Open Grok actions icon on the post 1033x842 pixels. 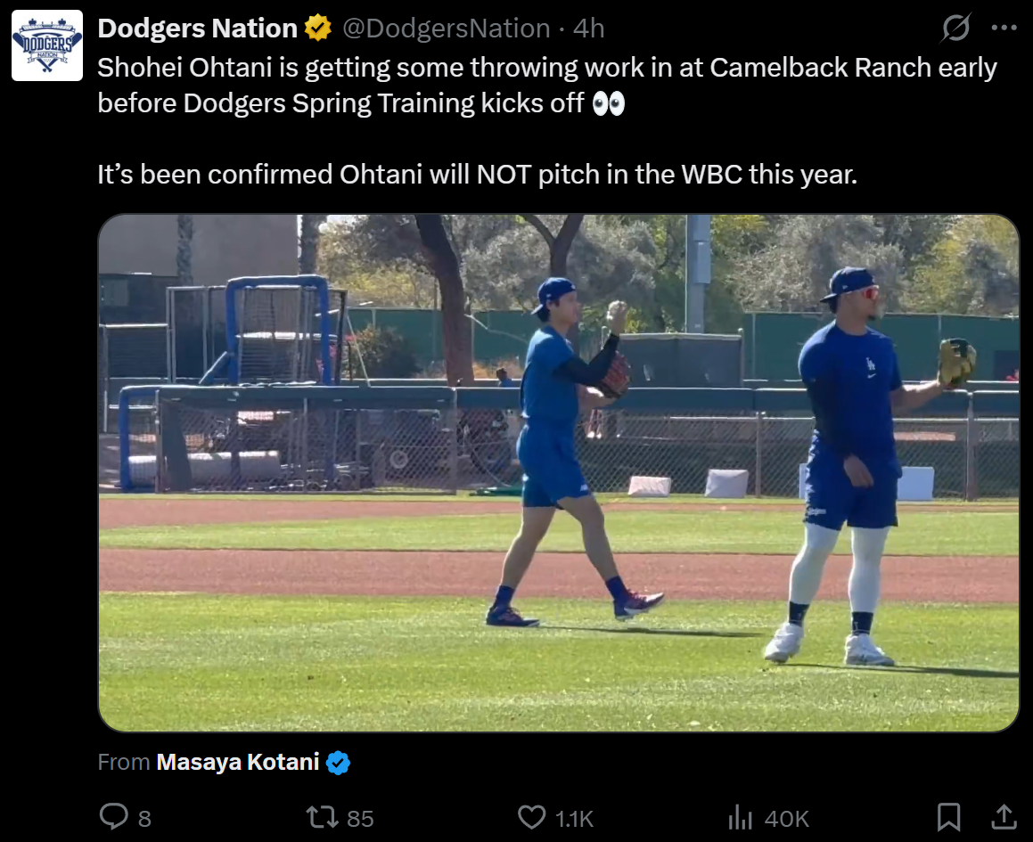tap(955, 29)
